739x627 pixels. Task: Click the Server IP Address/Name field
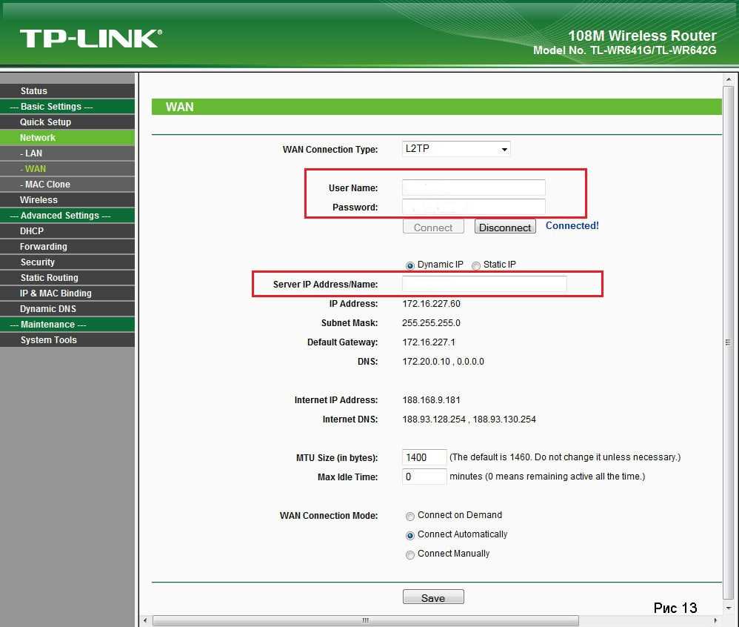[484, 285]
